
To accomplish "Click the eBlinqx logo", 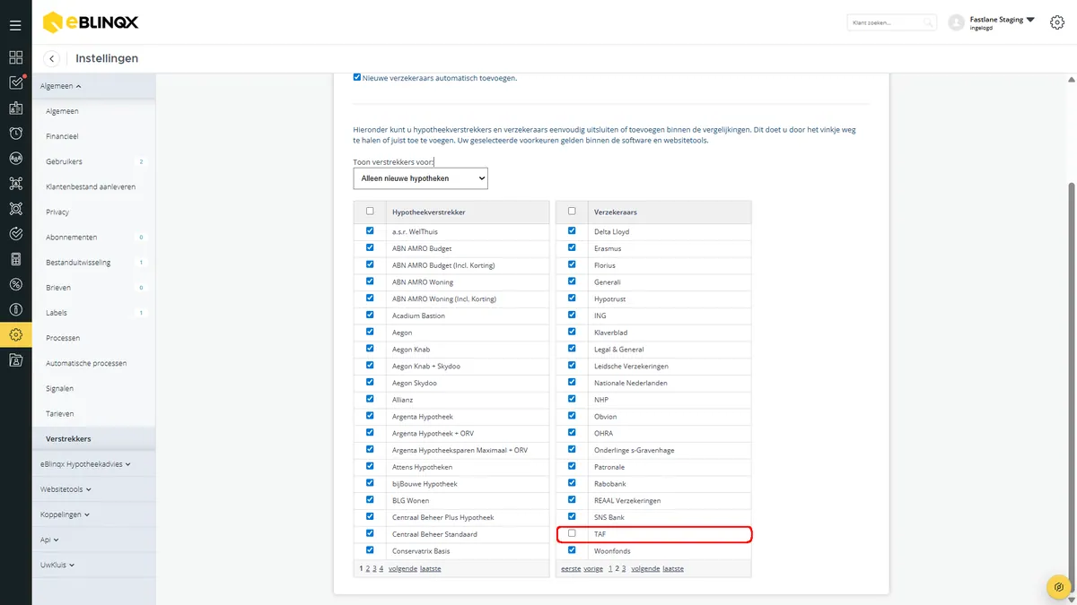I will (91, 22).
